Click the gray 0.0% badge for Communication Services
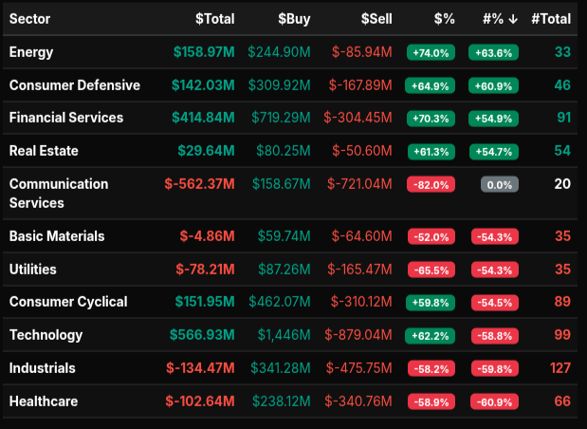This screenshot has height=429, width=587. point(499,184)
